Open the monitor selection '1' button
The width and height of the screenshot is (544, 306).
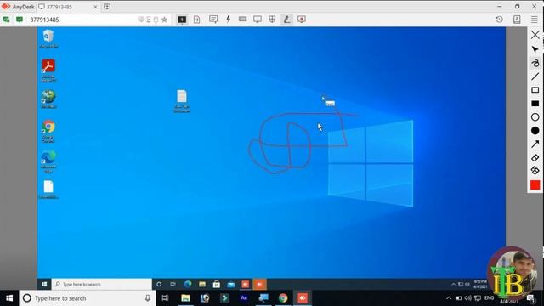(x=182, y=20)
